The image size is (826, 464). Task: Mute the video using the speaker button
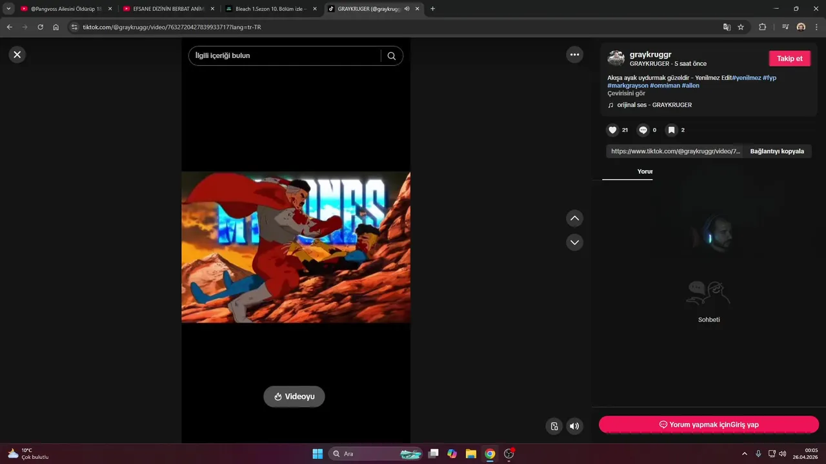tap(574, 426)
